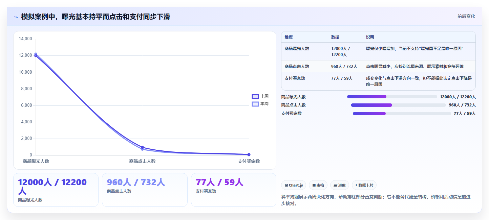Click the 进度 tag chip
The width and height of the screenshot is (489, 220).
coord(340,185)
